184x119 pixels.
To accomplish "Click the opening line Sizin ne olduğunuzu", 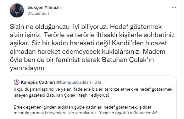I will [x=40, y=27].
